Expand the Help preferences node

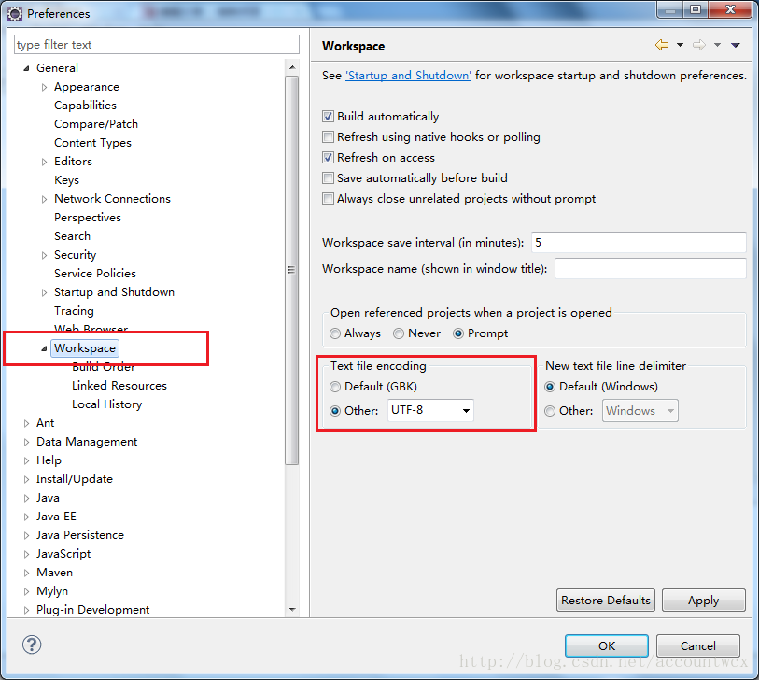coord(27,460)
